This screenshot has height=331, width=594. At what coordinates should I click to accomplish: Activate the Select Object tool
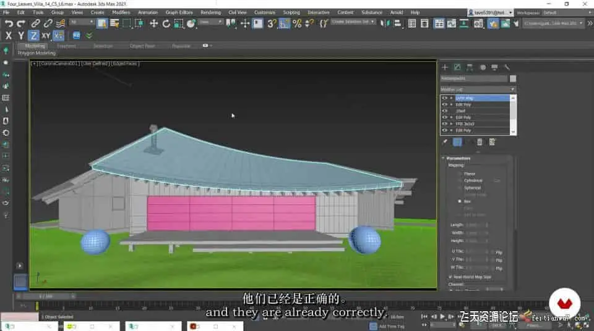[x=102, y=23]
